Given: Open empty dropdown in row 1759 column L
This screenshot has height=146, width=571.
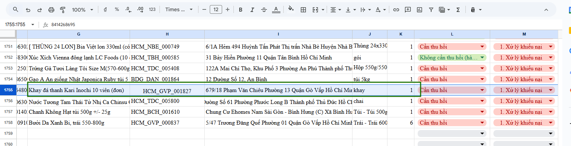Looking at the screenshot, I should pyautogui.click(x=483, y=134).
